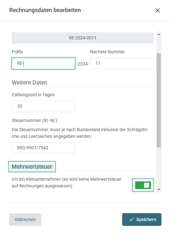Click the scrollbar track below thumb
The width and height of the screenshot is (171, 236).
click(159, 167)
